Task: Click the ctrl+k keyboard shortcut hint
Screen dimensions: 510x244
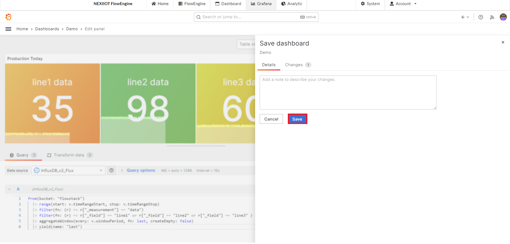Action: coord(308,17)
